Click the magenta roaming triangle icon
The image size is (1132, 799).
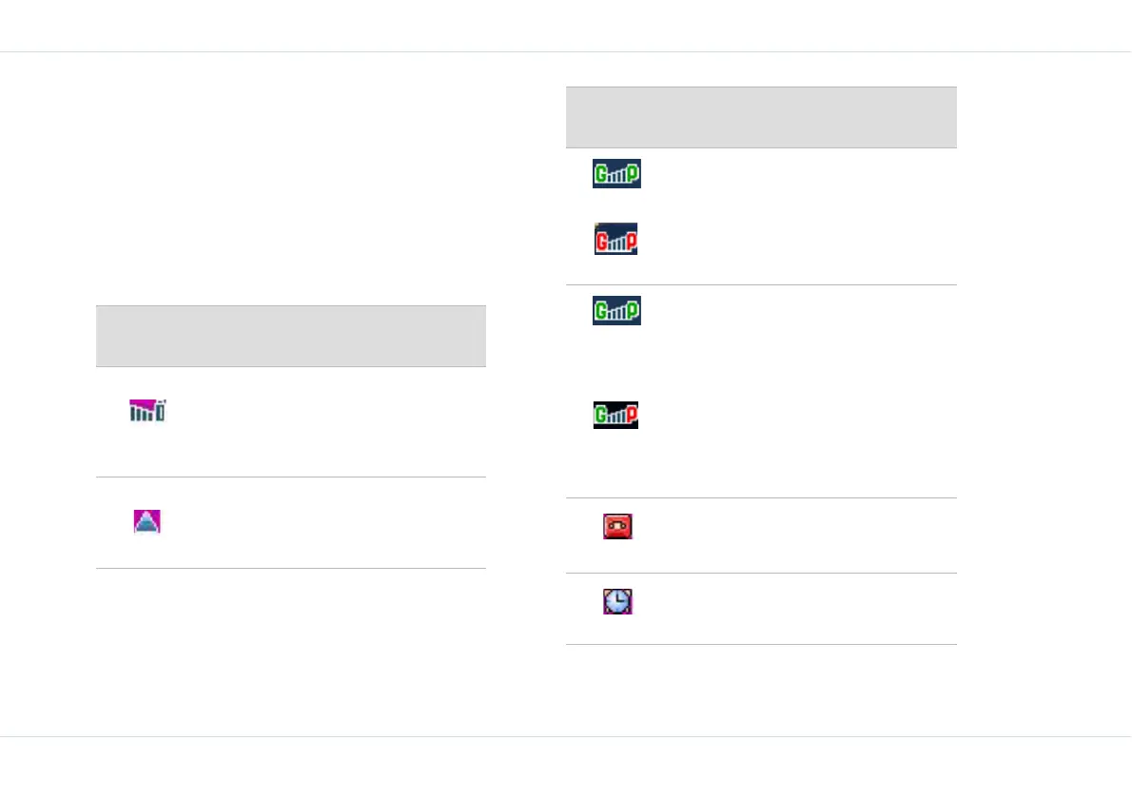146,521
